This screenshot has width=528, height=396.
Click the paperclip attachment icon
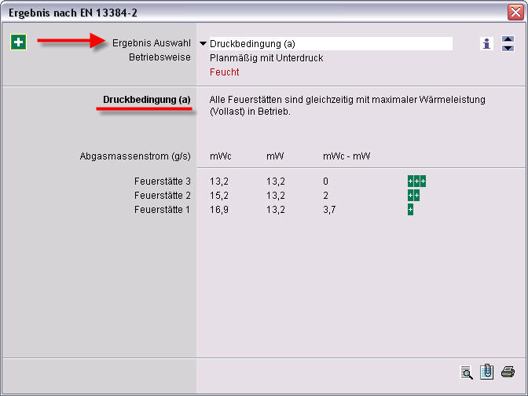[487, 372]
